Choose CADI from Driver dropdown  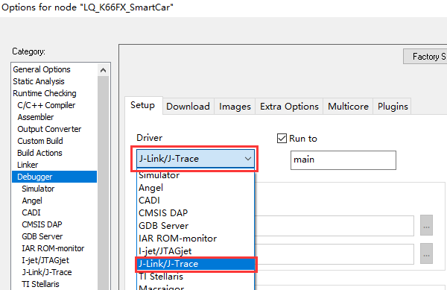pos(195,201)
